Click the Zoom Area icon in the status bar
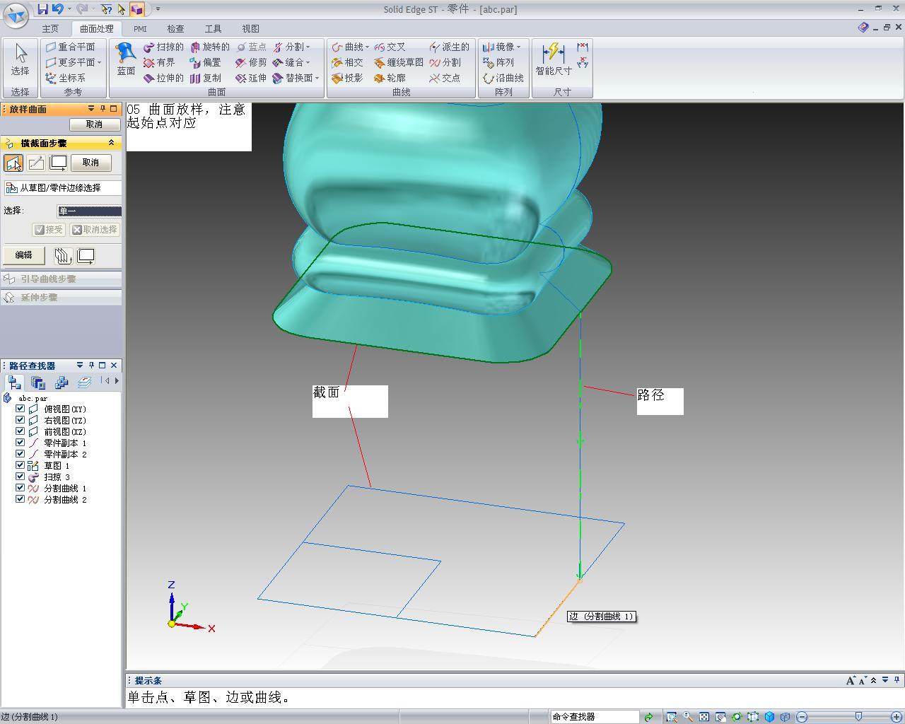This screenshot has height=724, width=905. [x=671, y=717]
